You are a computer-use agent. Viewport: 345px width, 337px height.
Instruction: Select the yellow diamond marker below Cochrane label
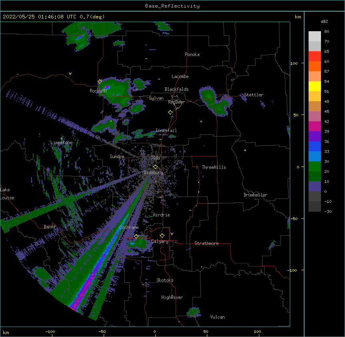pyautogui.click(x=136, y=237)
